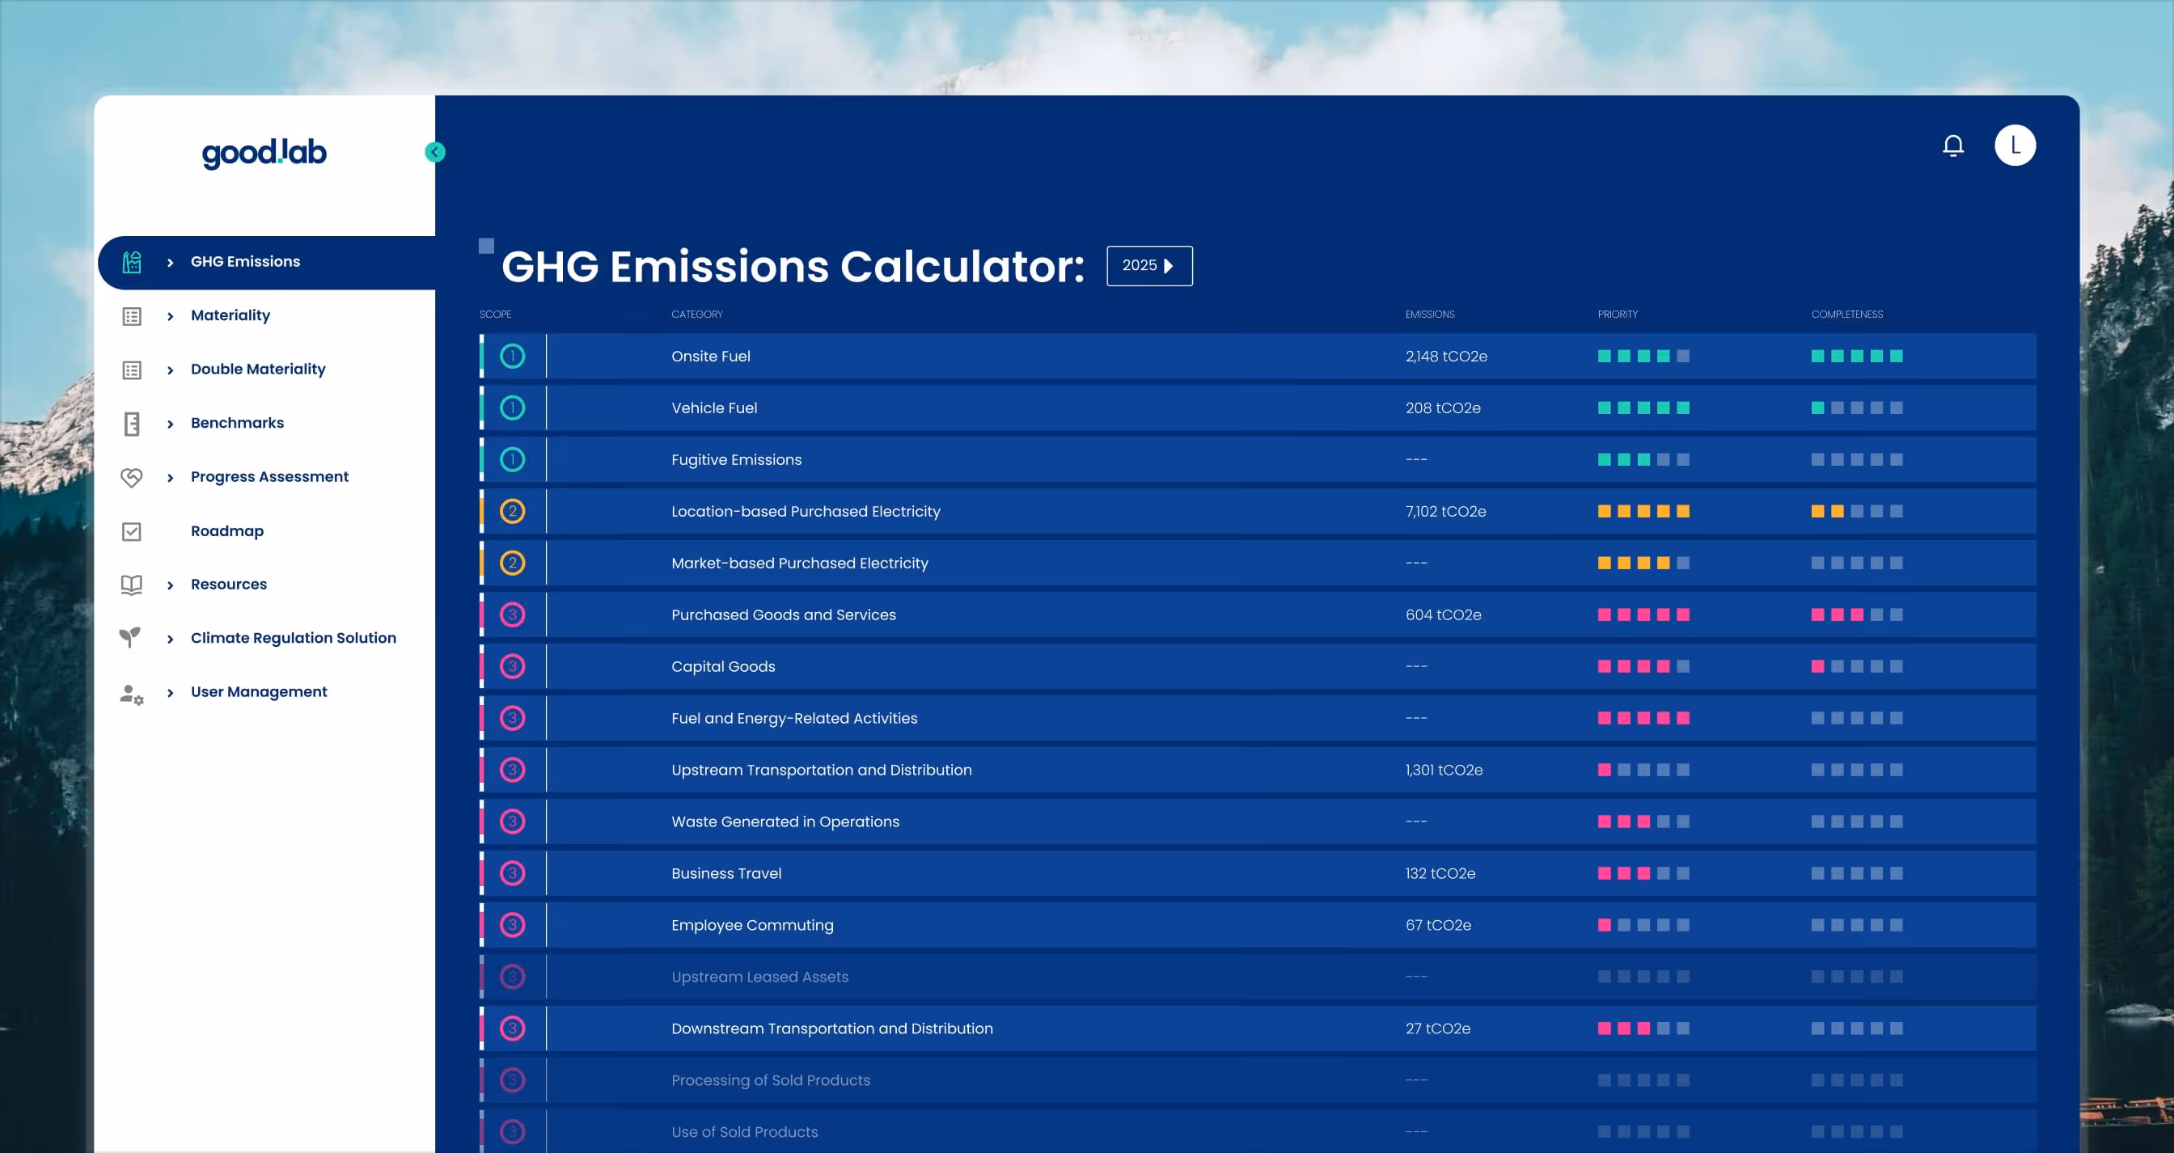Click Location-based Purchased Electricity completeness squares

1857,511
